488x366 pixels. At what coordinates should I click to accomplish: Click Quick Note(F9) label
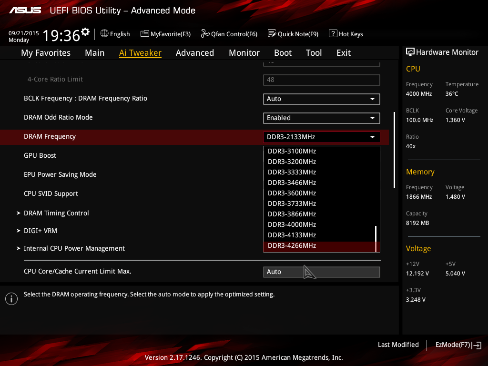[298, 34]
